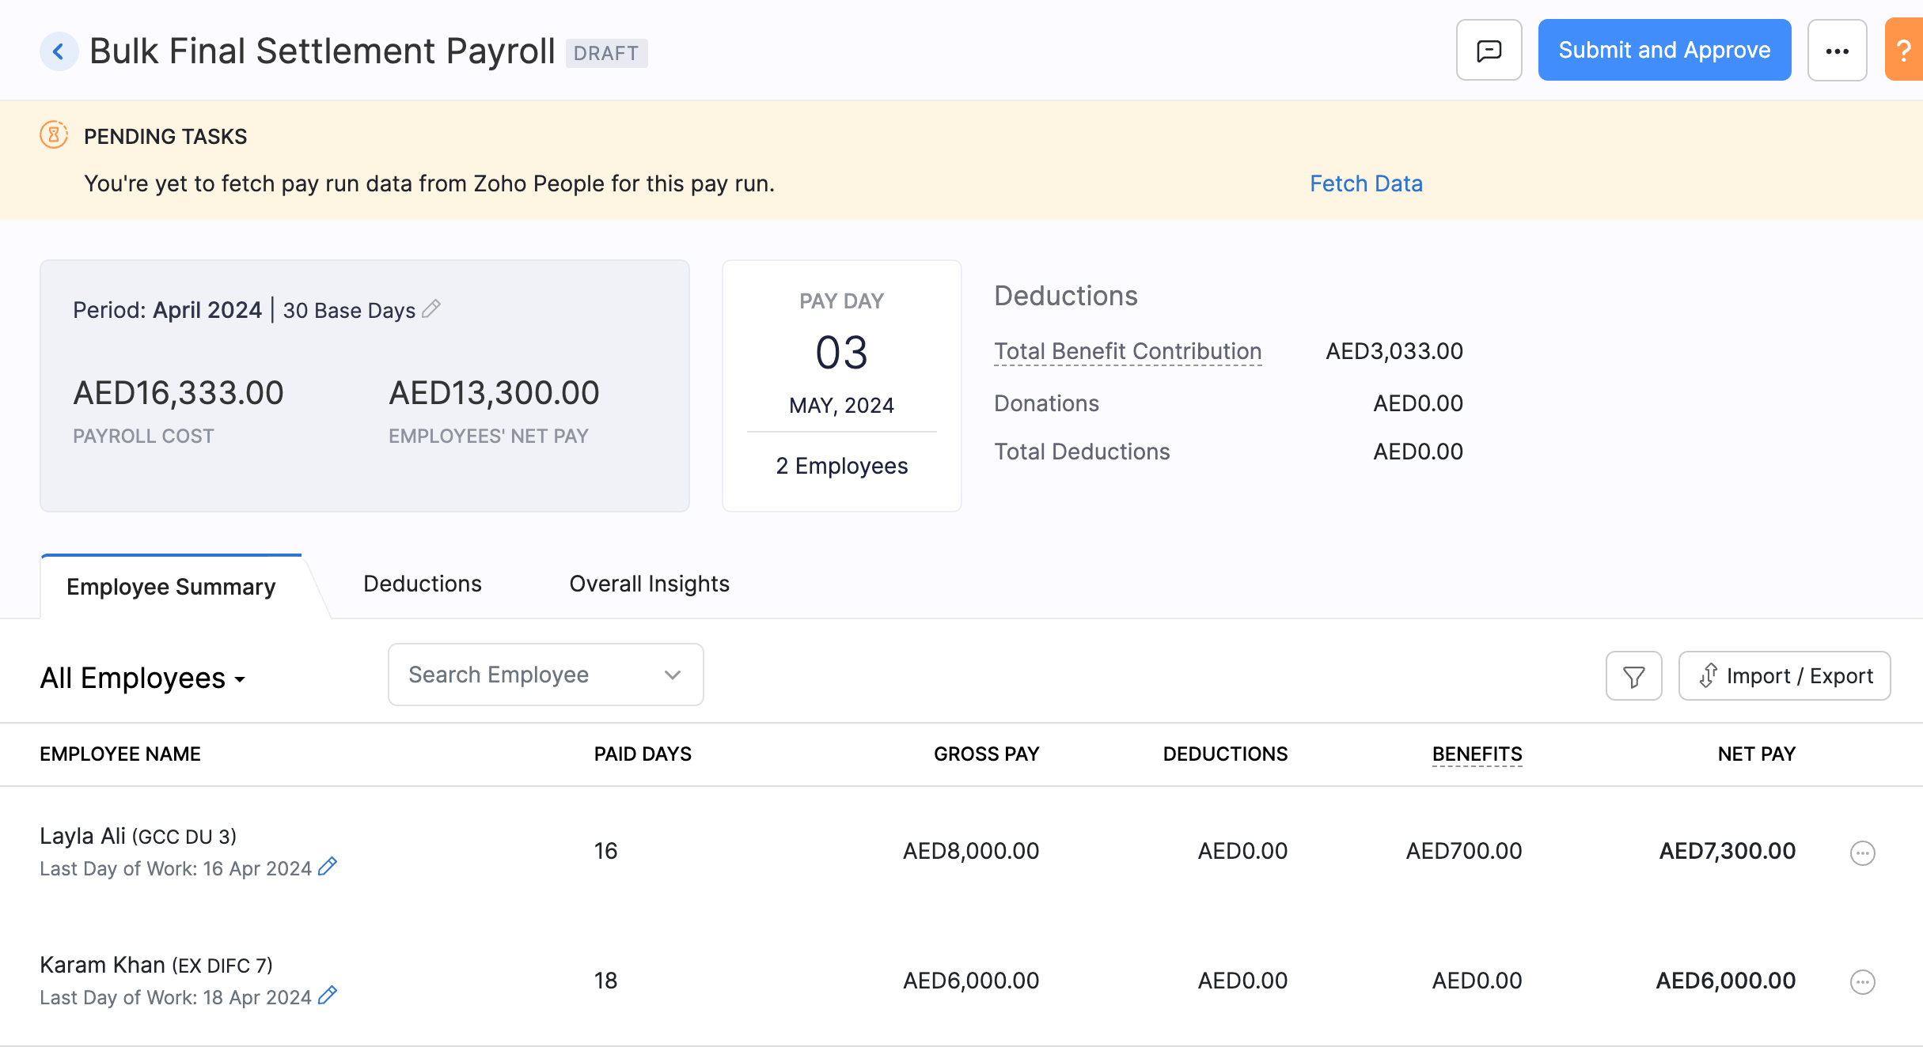Edit Layla Ali's last day of work
Viewport: 1923px width, 1047px height.
(328, 867)
